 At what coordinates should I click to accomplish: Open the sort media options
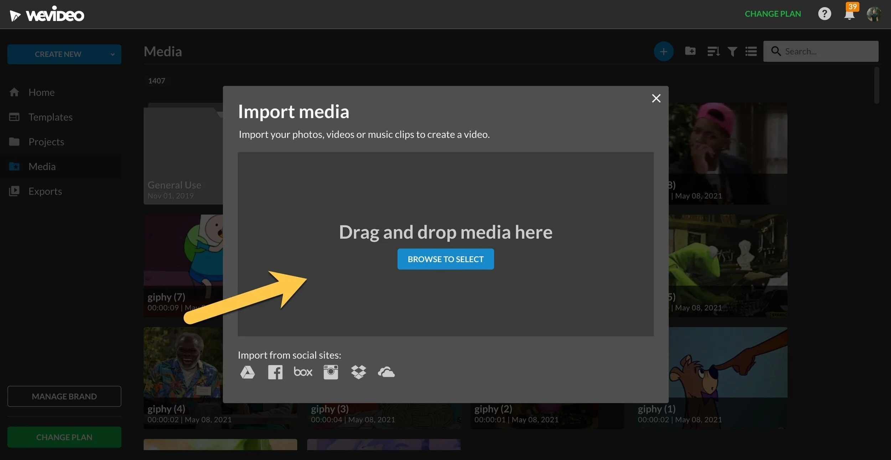713,52
